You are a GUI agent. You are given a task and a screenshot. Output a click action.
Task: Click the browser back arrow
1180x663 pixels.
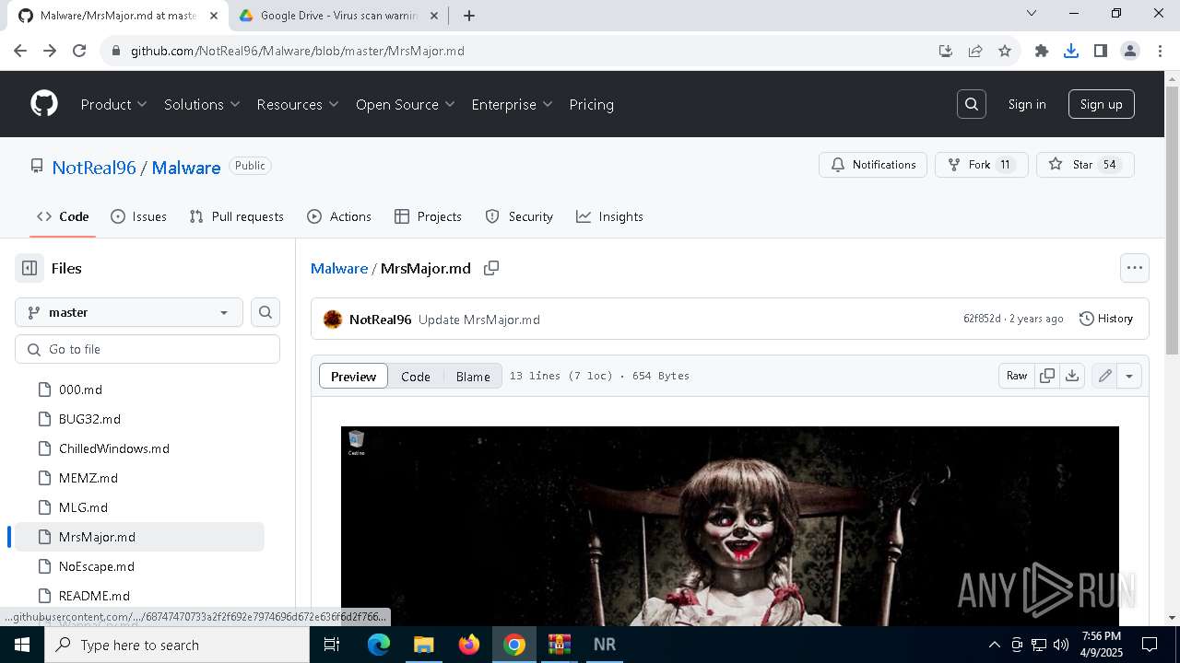pyautogui.click(x=20, y=51)
